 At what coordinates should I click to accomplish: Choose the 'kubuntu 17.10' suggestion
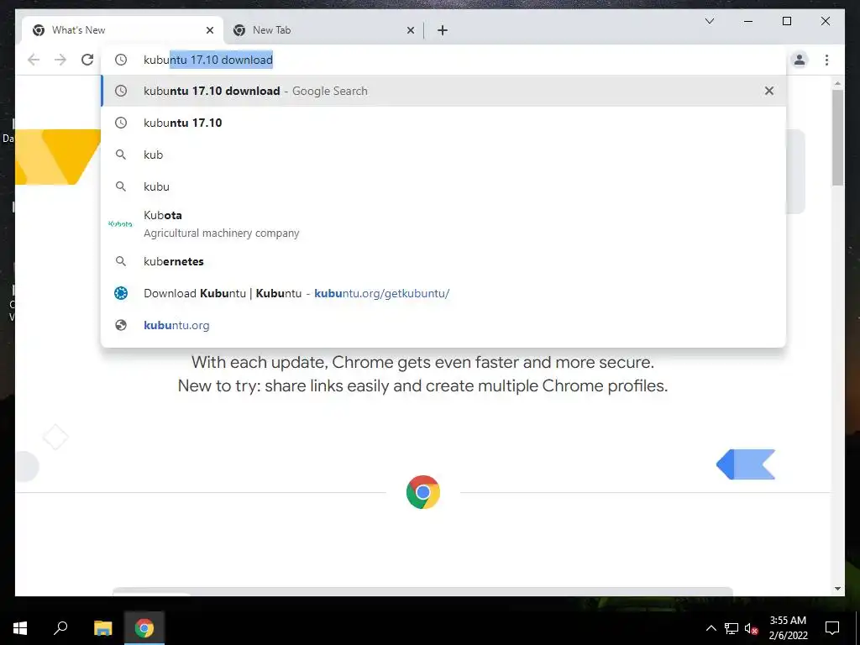[x=443, y=123]
